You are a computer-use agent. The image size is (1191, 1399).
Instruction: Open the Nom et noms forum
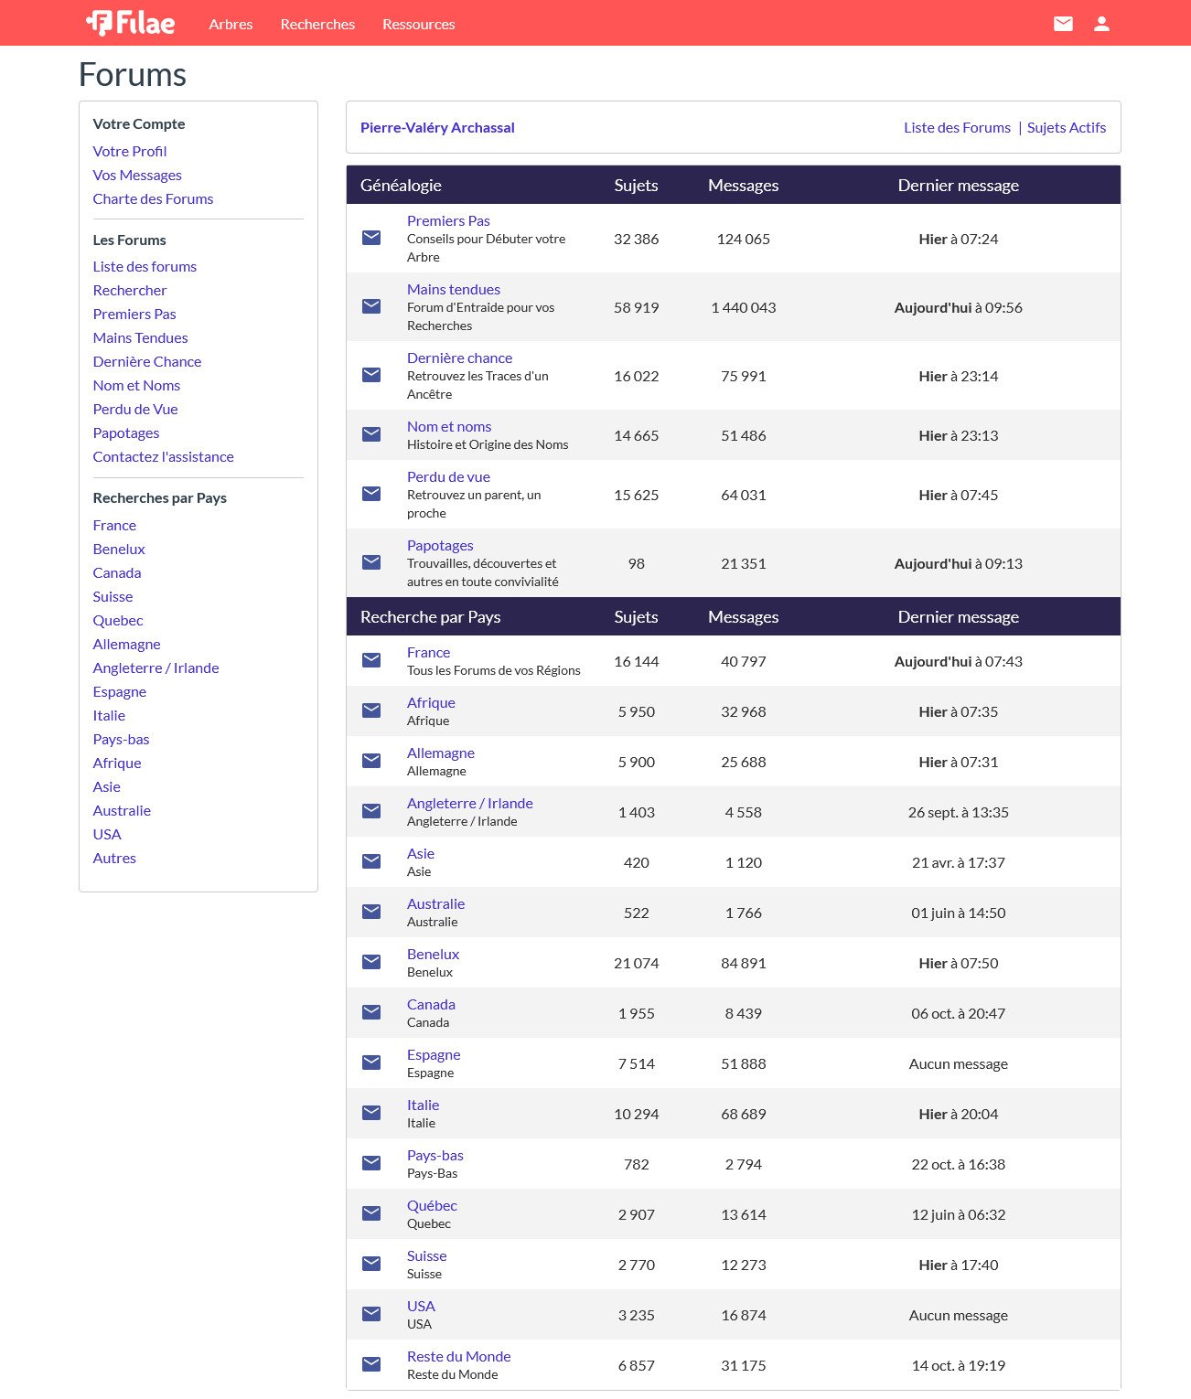[x=449, y=426]
